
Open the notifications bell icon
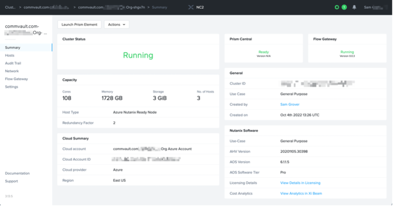coord(354,7)
